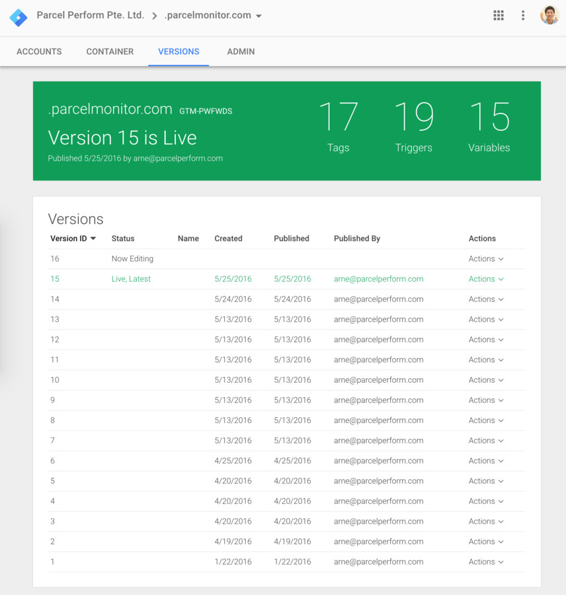Go to the Admin tab
The image size is (566, 595).
[241, 52]
